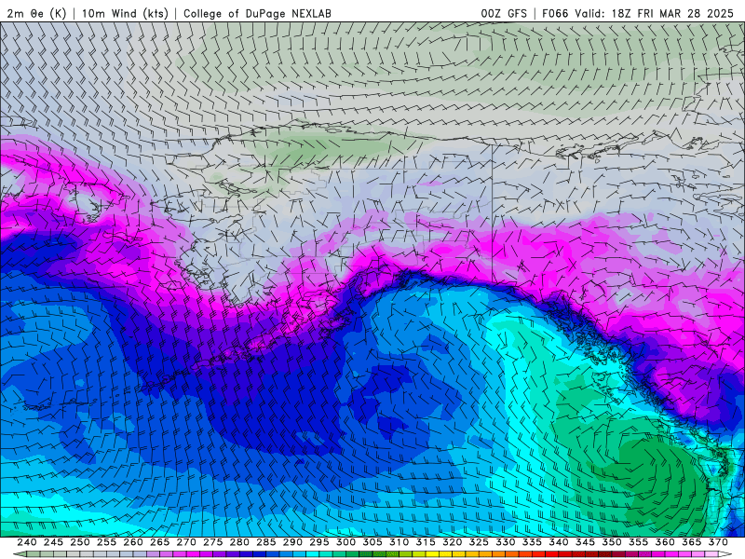Click the 250 value on the color scale

pos(80,542)
